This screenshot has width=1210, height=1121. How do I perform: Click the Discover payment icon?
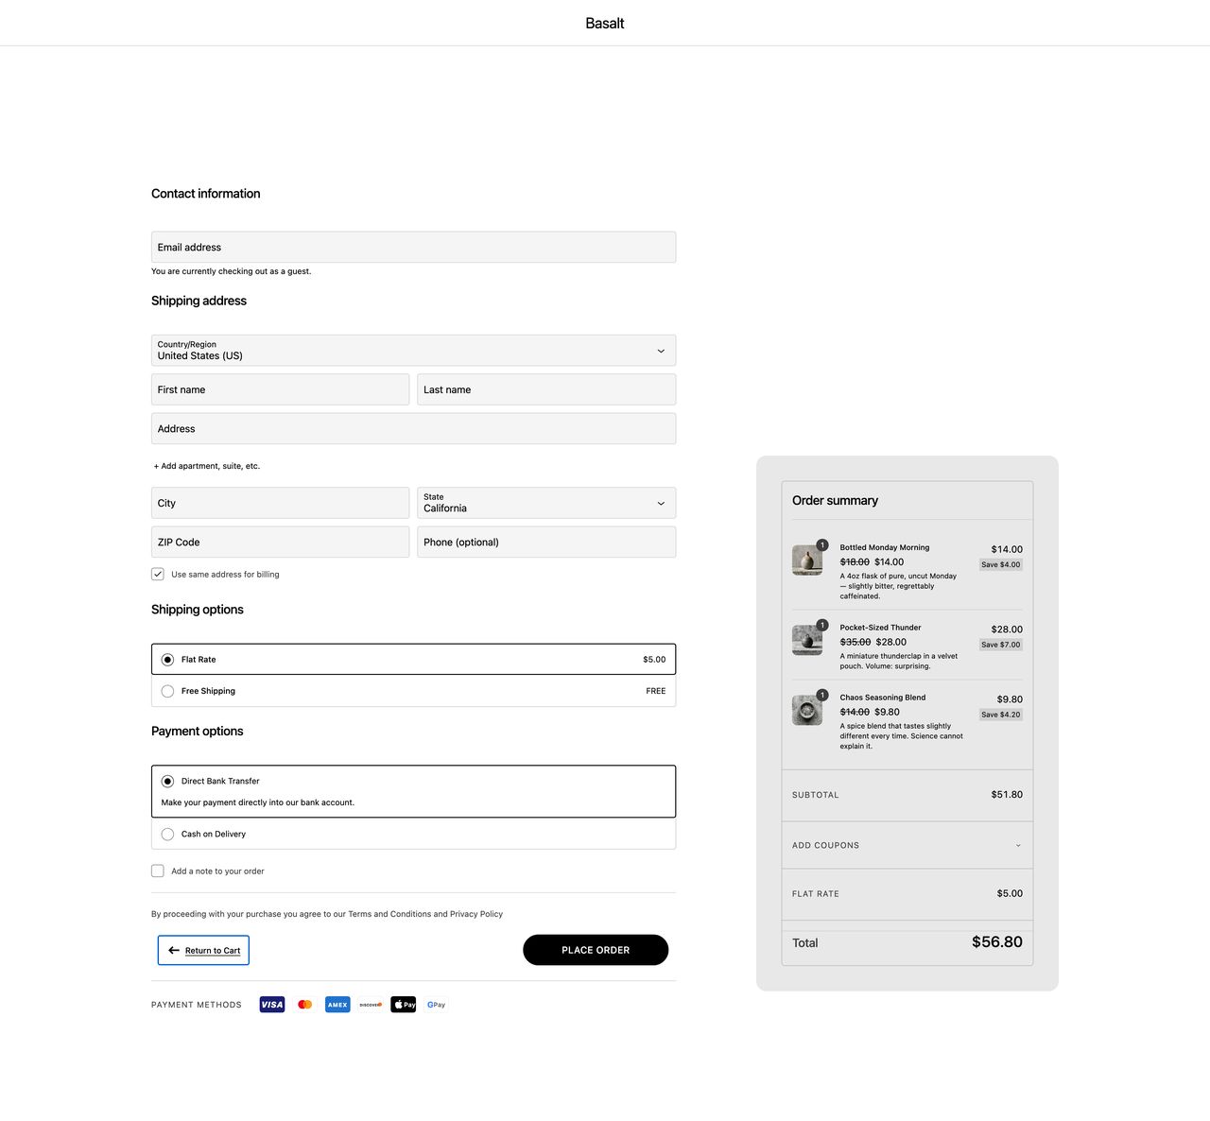click(x=371, y=1005)
